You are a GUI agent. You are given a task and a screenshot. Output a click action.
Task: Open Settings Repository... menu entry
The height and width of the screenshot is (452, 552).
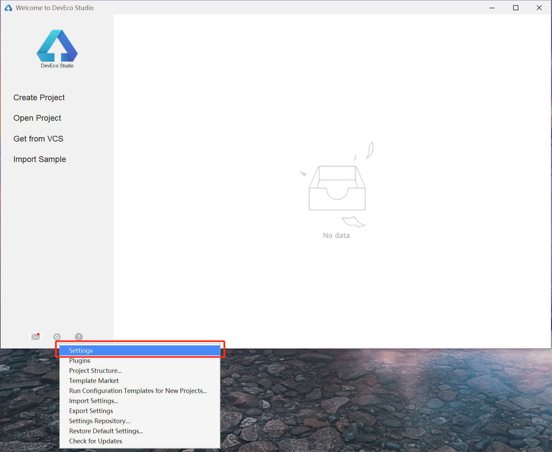pos(140,421)
